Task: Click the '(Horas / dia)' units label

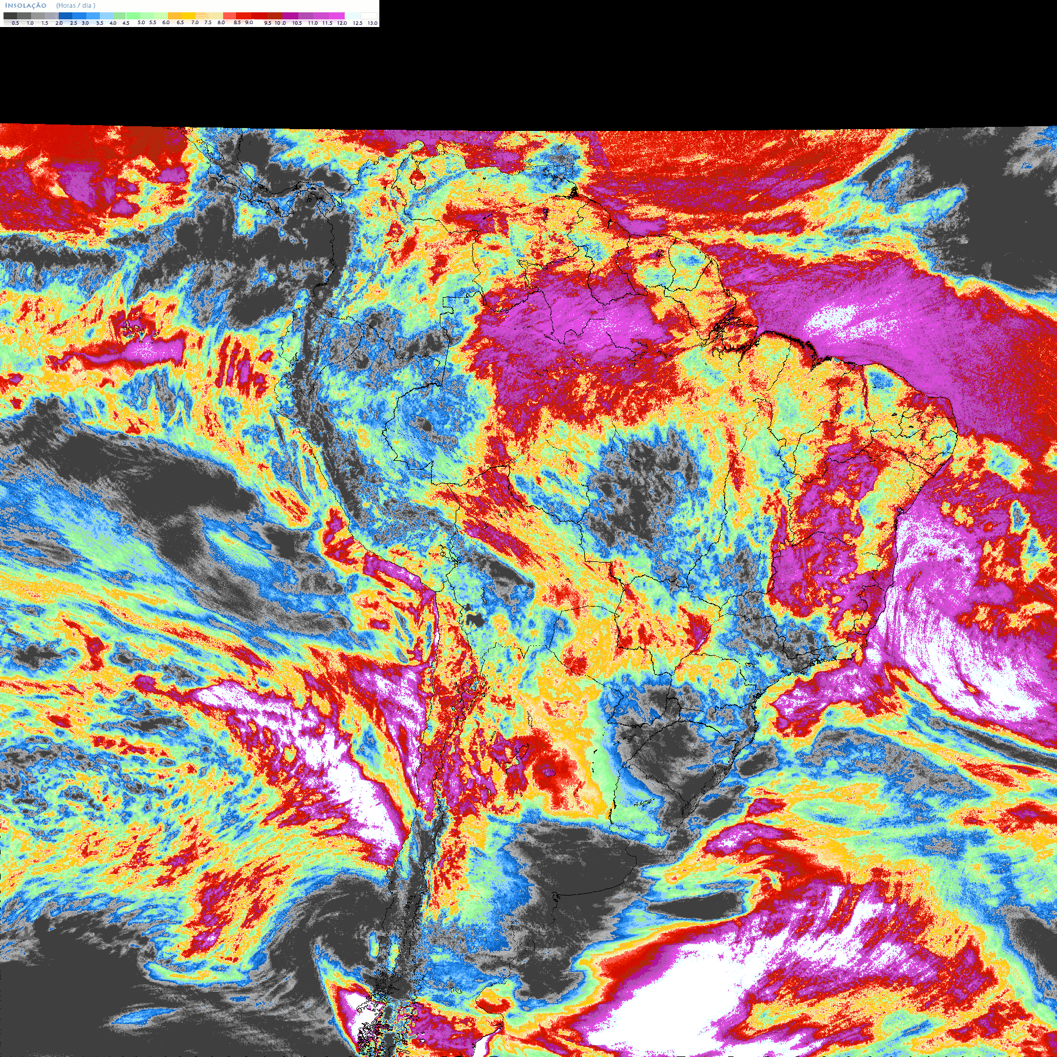Action: (x=76, y=6)
